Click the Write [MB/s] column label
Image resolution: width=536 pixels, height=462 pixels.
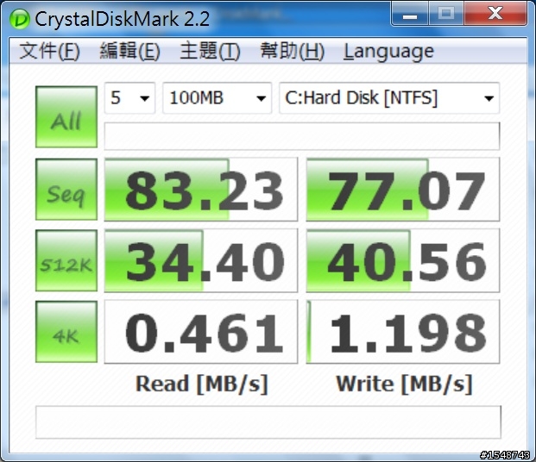click(x=404, y=384)
